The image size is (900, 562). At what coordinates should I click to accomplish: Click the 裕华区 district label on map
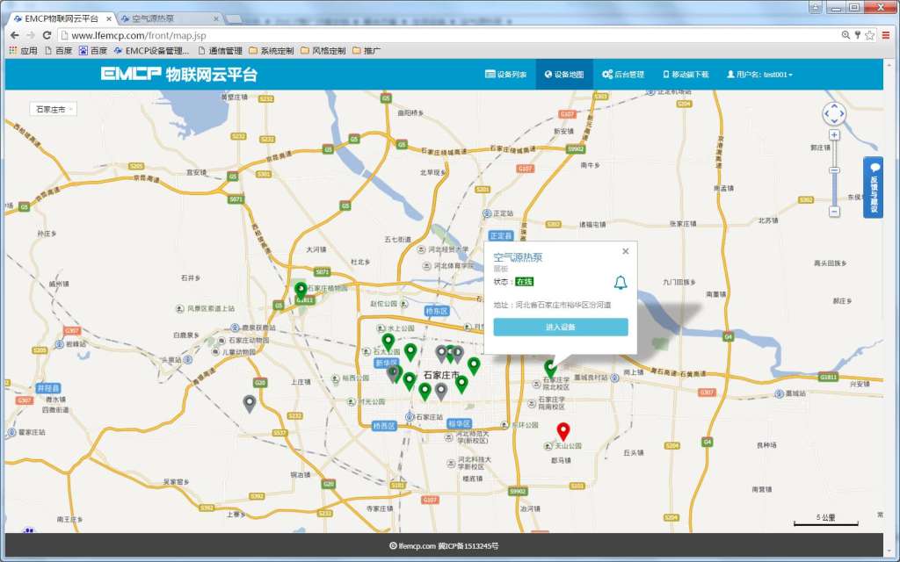click(459, 423)
